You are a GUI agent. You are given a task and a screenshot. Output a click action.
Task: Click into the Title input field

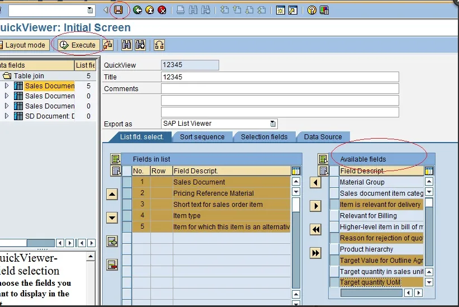click(280, 77)
